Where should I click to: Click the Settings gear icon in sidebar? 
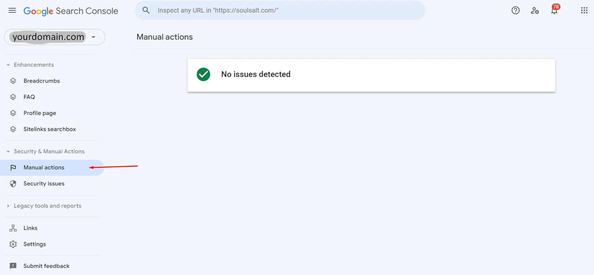coord(13,244)
